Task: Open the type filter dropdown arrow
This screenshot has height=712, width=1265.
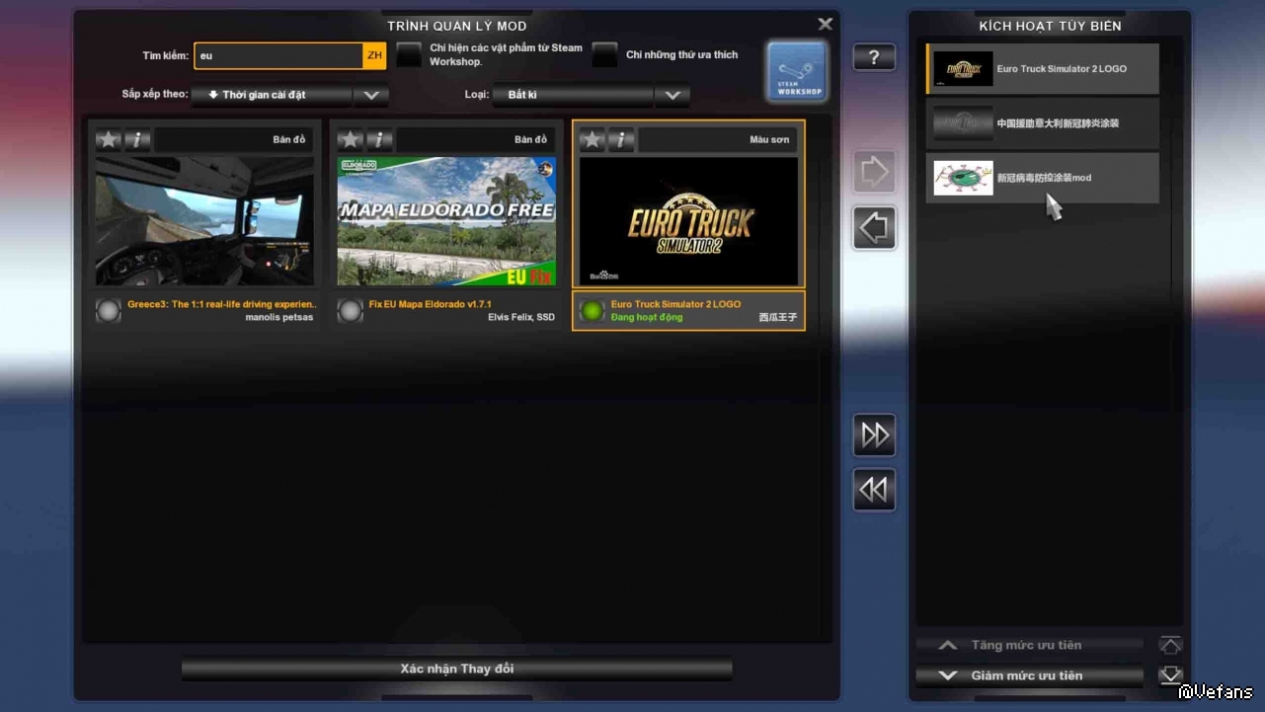Action: pos(672,95)
